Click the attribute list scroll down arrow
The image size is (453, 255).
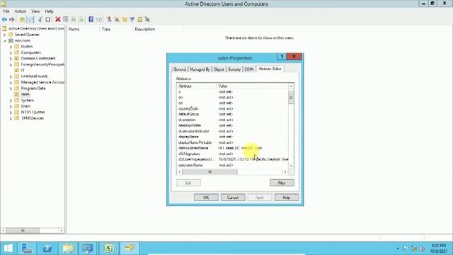(291, 166)
